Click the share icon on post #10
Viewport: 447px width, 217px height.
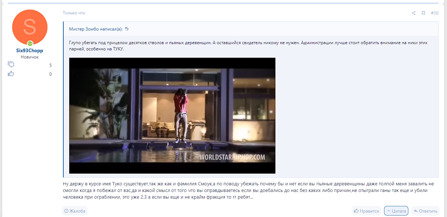click(413, 13)
